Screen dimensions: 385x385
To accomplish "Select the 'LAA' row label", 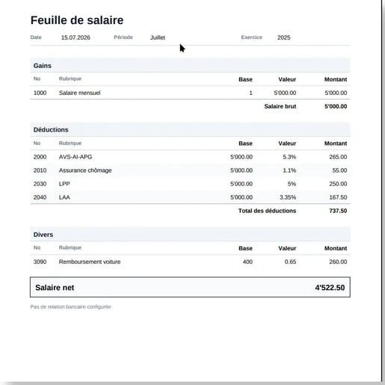I will click(x=64, y=197).
